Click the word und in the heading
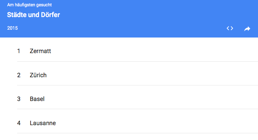The height and width of the screenshot is (140, 258). pyautogui.click(x=34, y=15)
